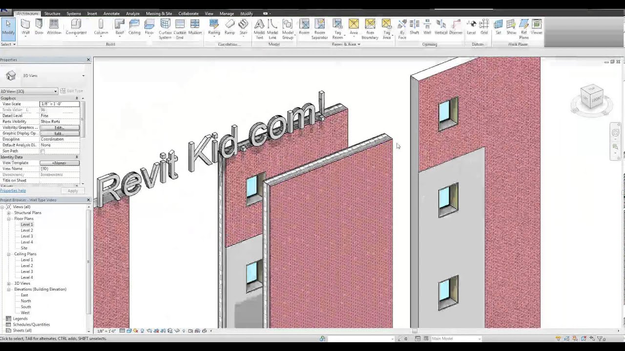
Task: Click the Room Separator tool
Action: [320, 29]
